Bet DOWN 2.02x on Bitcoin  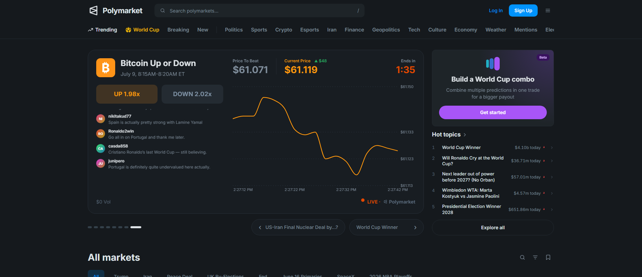tap(192, 94)
